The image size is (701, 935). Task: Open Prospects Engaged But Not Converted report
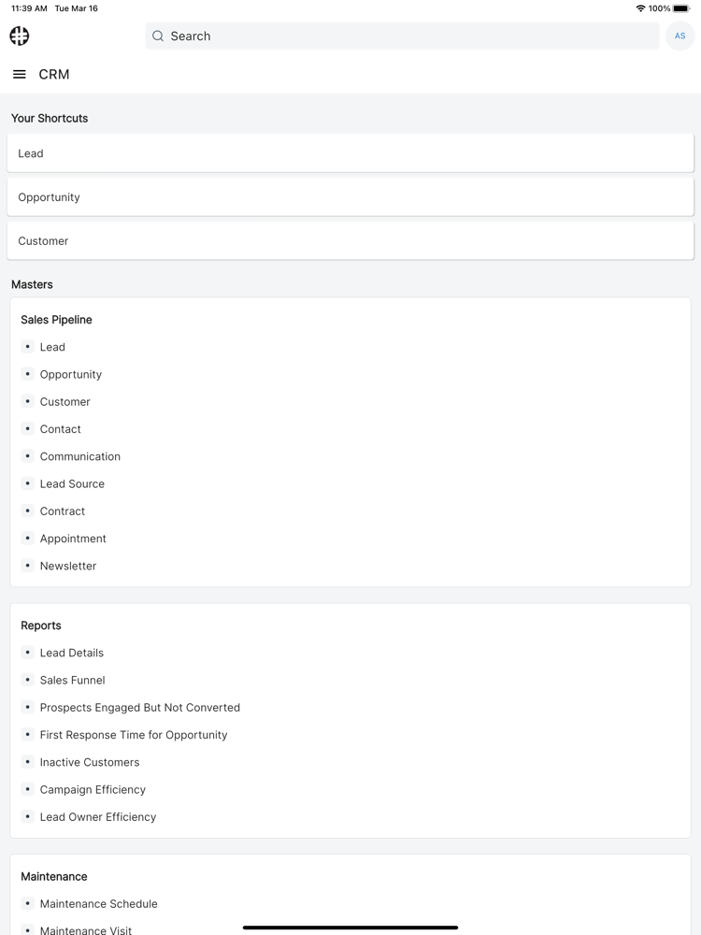[x=140, y=708]
